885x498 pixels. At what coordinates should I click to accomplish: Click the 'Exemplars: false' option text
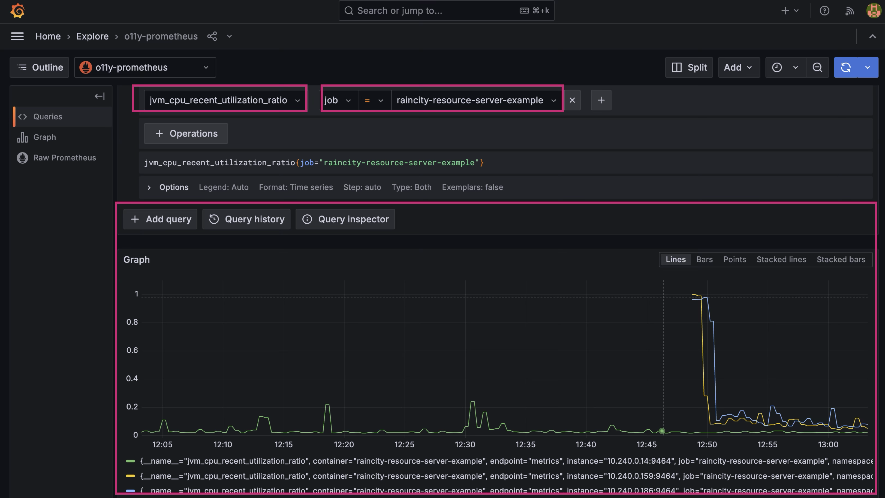(x=472, y=187)
